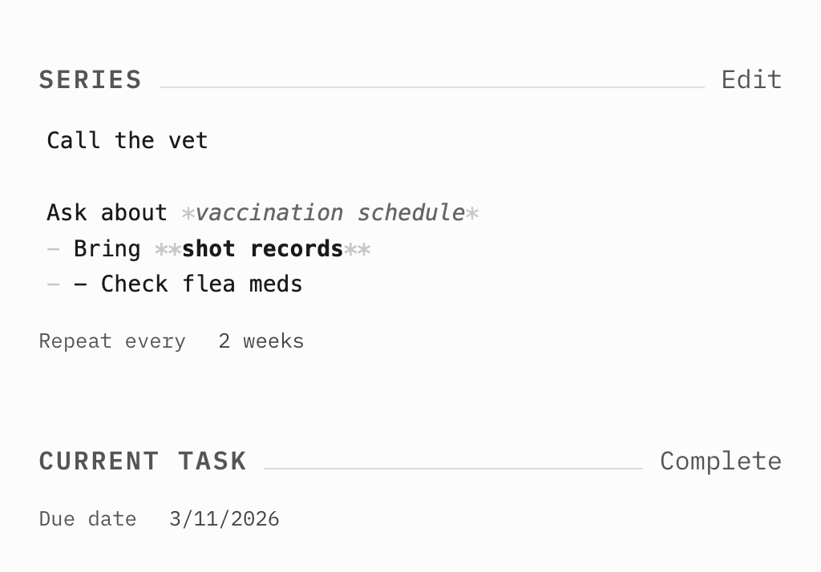Click the word 'Ask' in the notes
This screenshot has width=821, height=572.
coord(67,212)
